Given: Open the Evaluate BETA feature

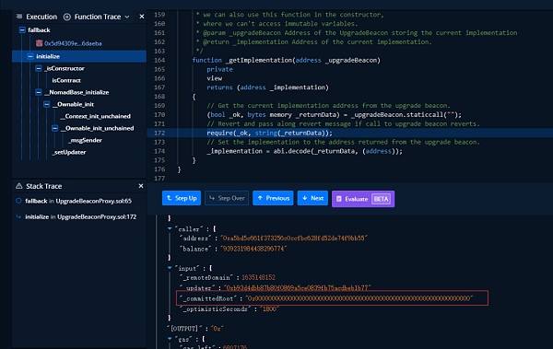Looking at the screenshot, I should 363,199.
